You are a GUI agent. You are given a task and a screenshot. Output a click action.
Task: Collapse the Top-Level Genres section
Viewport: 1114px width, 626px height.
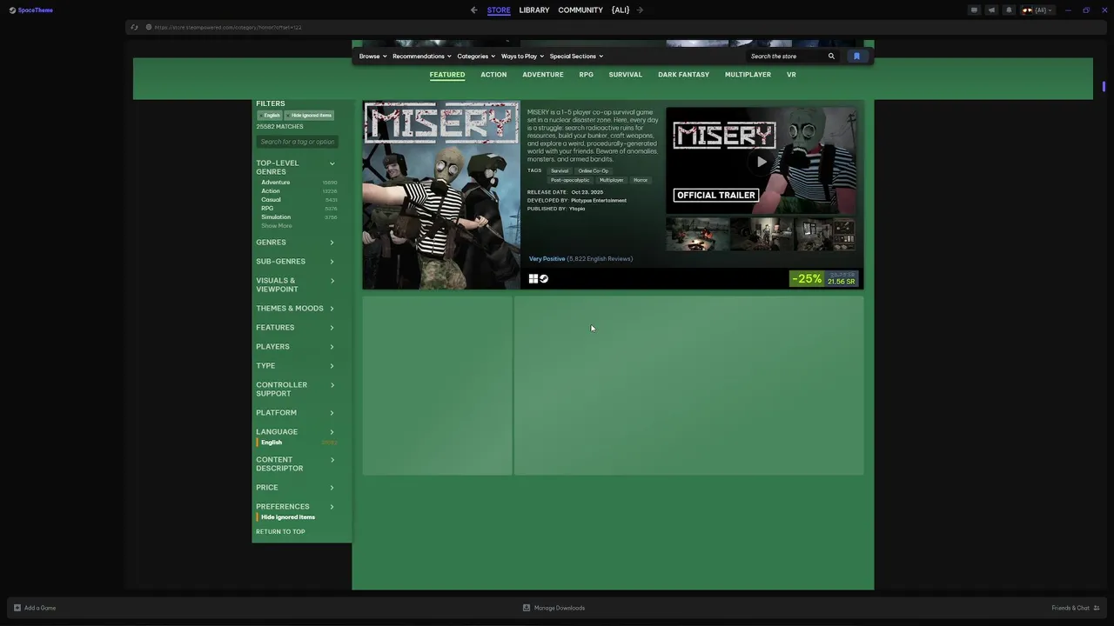pyautogui.click(x=332, y=163)
